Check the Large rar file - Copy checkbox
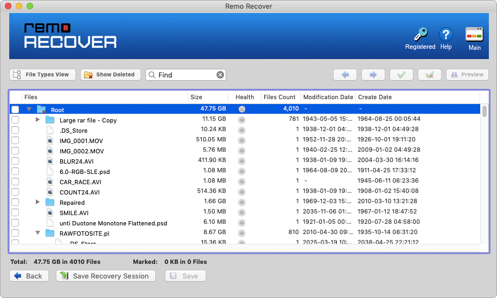 point(15,120)
